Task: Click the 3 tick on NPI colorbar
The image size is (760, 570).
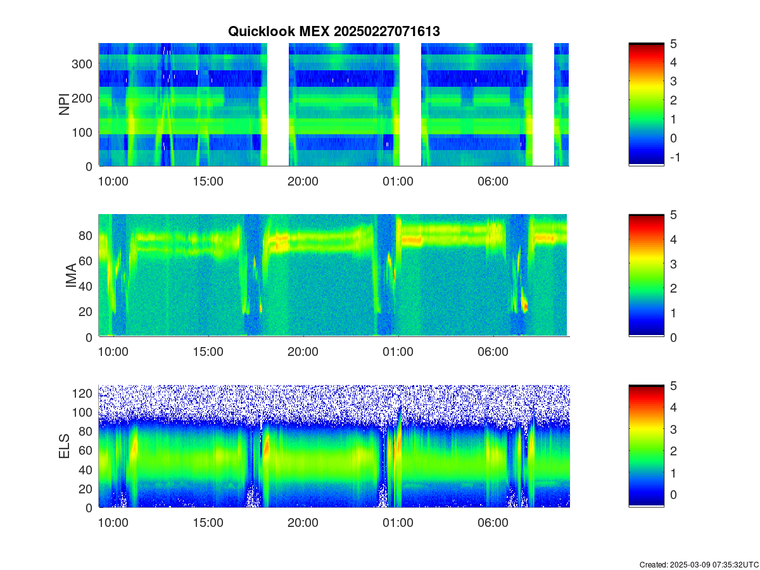Action: click(674, 81)
